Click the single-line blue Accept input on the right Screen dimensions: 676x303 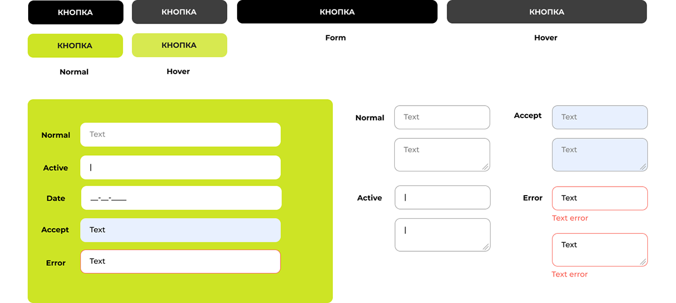(x=599, y=117)
